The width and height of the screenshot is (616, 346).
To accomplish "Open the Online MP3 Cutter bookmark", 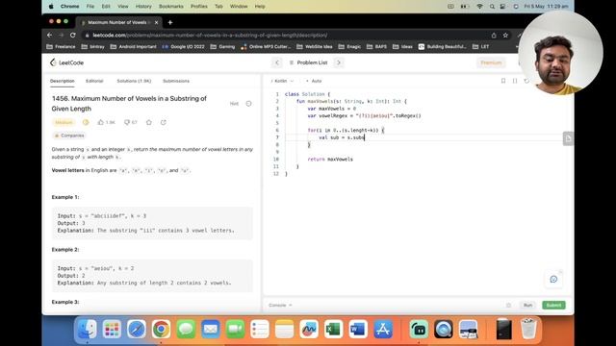I will coord(266,46).
